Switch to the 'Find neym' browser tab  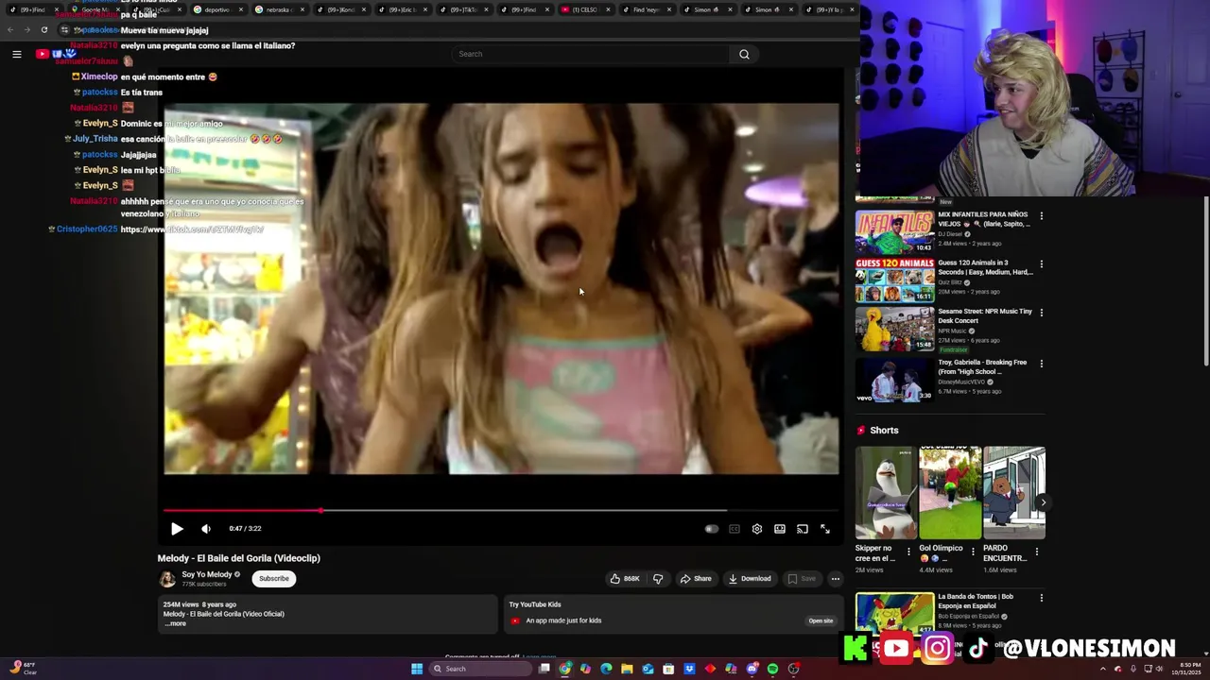647,9
